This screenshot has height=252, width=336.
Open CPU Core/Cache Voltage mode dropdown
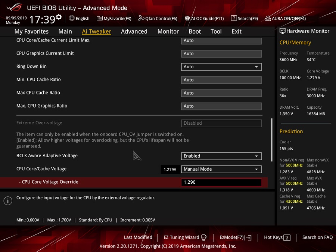[221, 169]
